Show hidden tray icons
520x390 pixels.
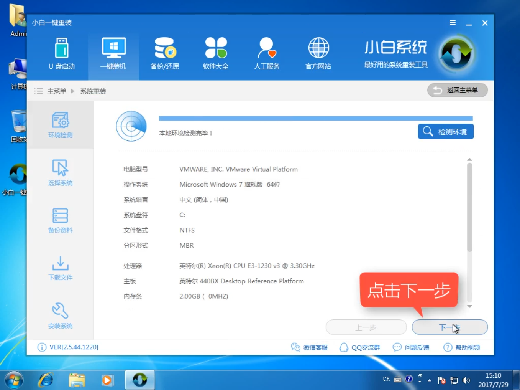click(430, 380)
